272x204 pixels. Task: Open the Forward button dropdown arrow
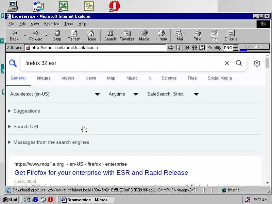click(46, 36)
